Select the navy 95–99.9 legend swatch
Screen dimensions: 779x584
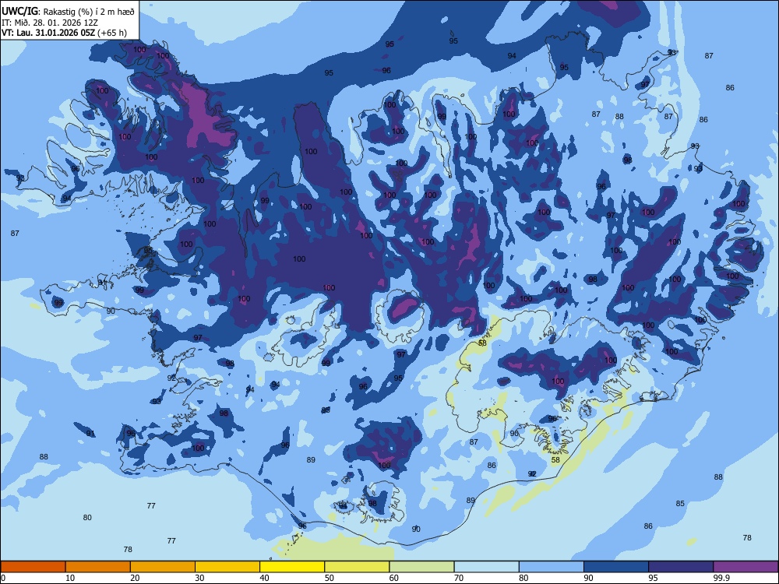[681, 567]
